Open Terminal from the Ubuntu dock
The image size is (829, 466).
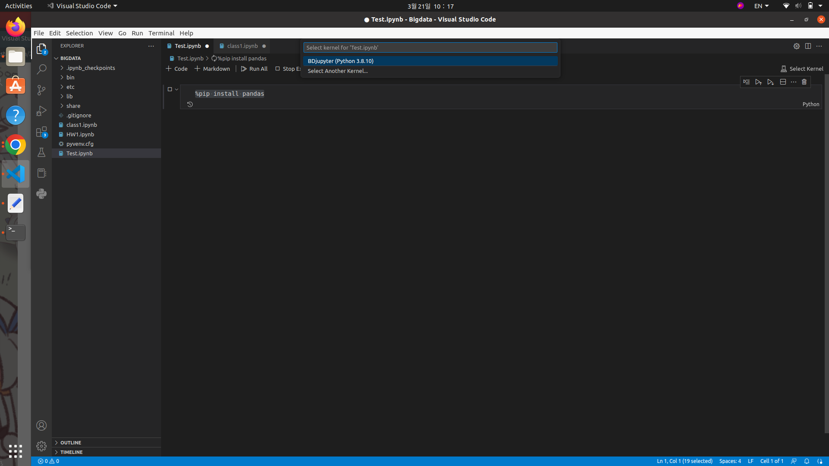click(16, 233)
